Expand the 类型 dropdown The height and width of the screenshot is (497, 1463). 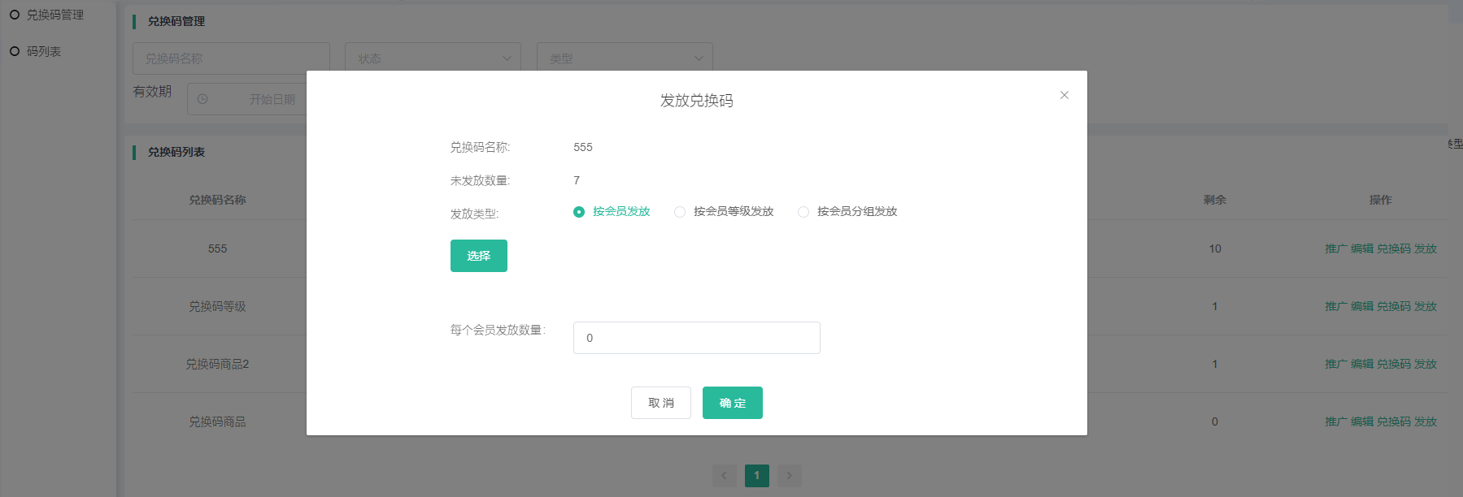[x=625, y=58]
